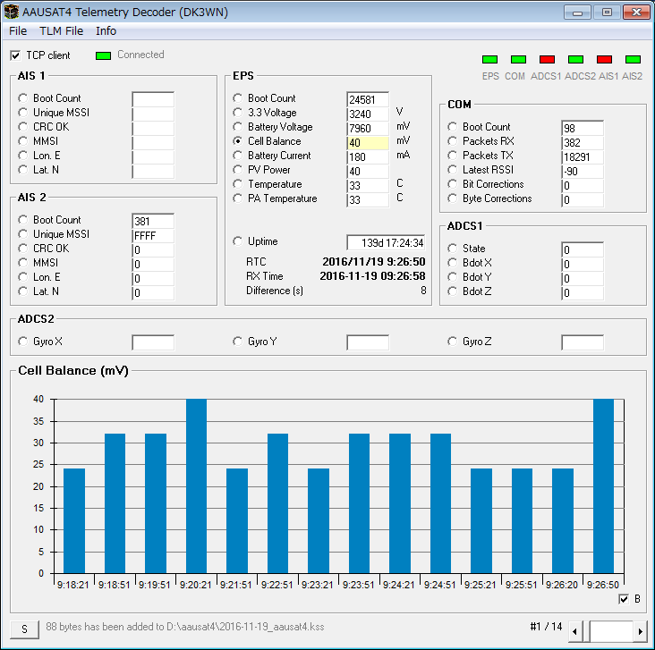655x650 pixels.
Task: Select ADCS1 State radio button
Action: pyautogui.click(x=453, y=249)
